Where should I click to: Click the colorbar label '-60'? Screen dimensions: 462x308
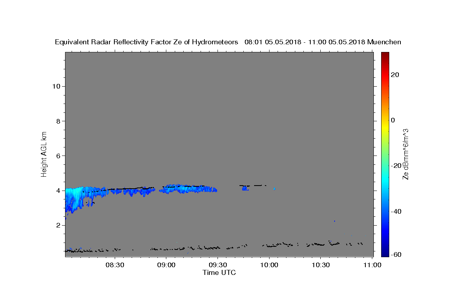(x=396, y=254)
